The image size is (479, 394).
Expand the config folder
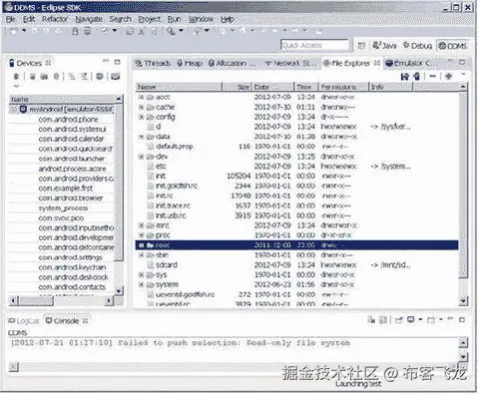141,117
